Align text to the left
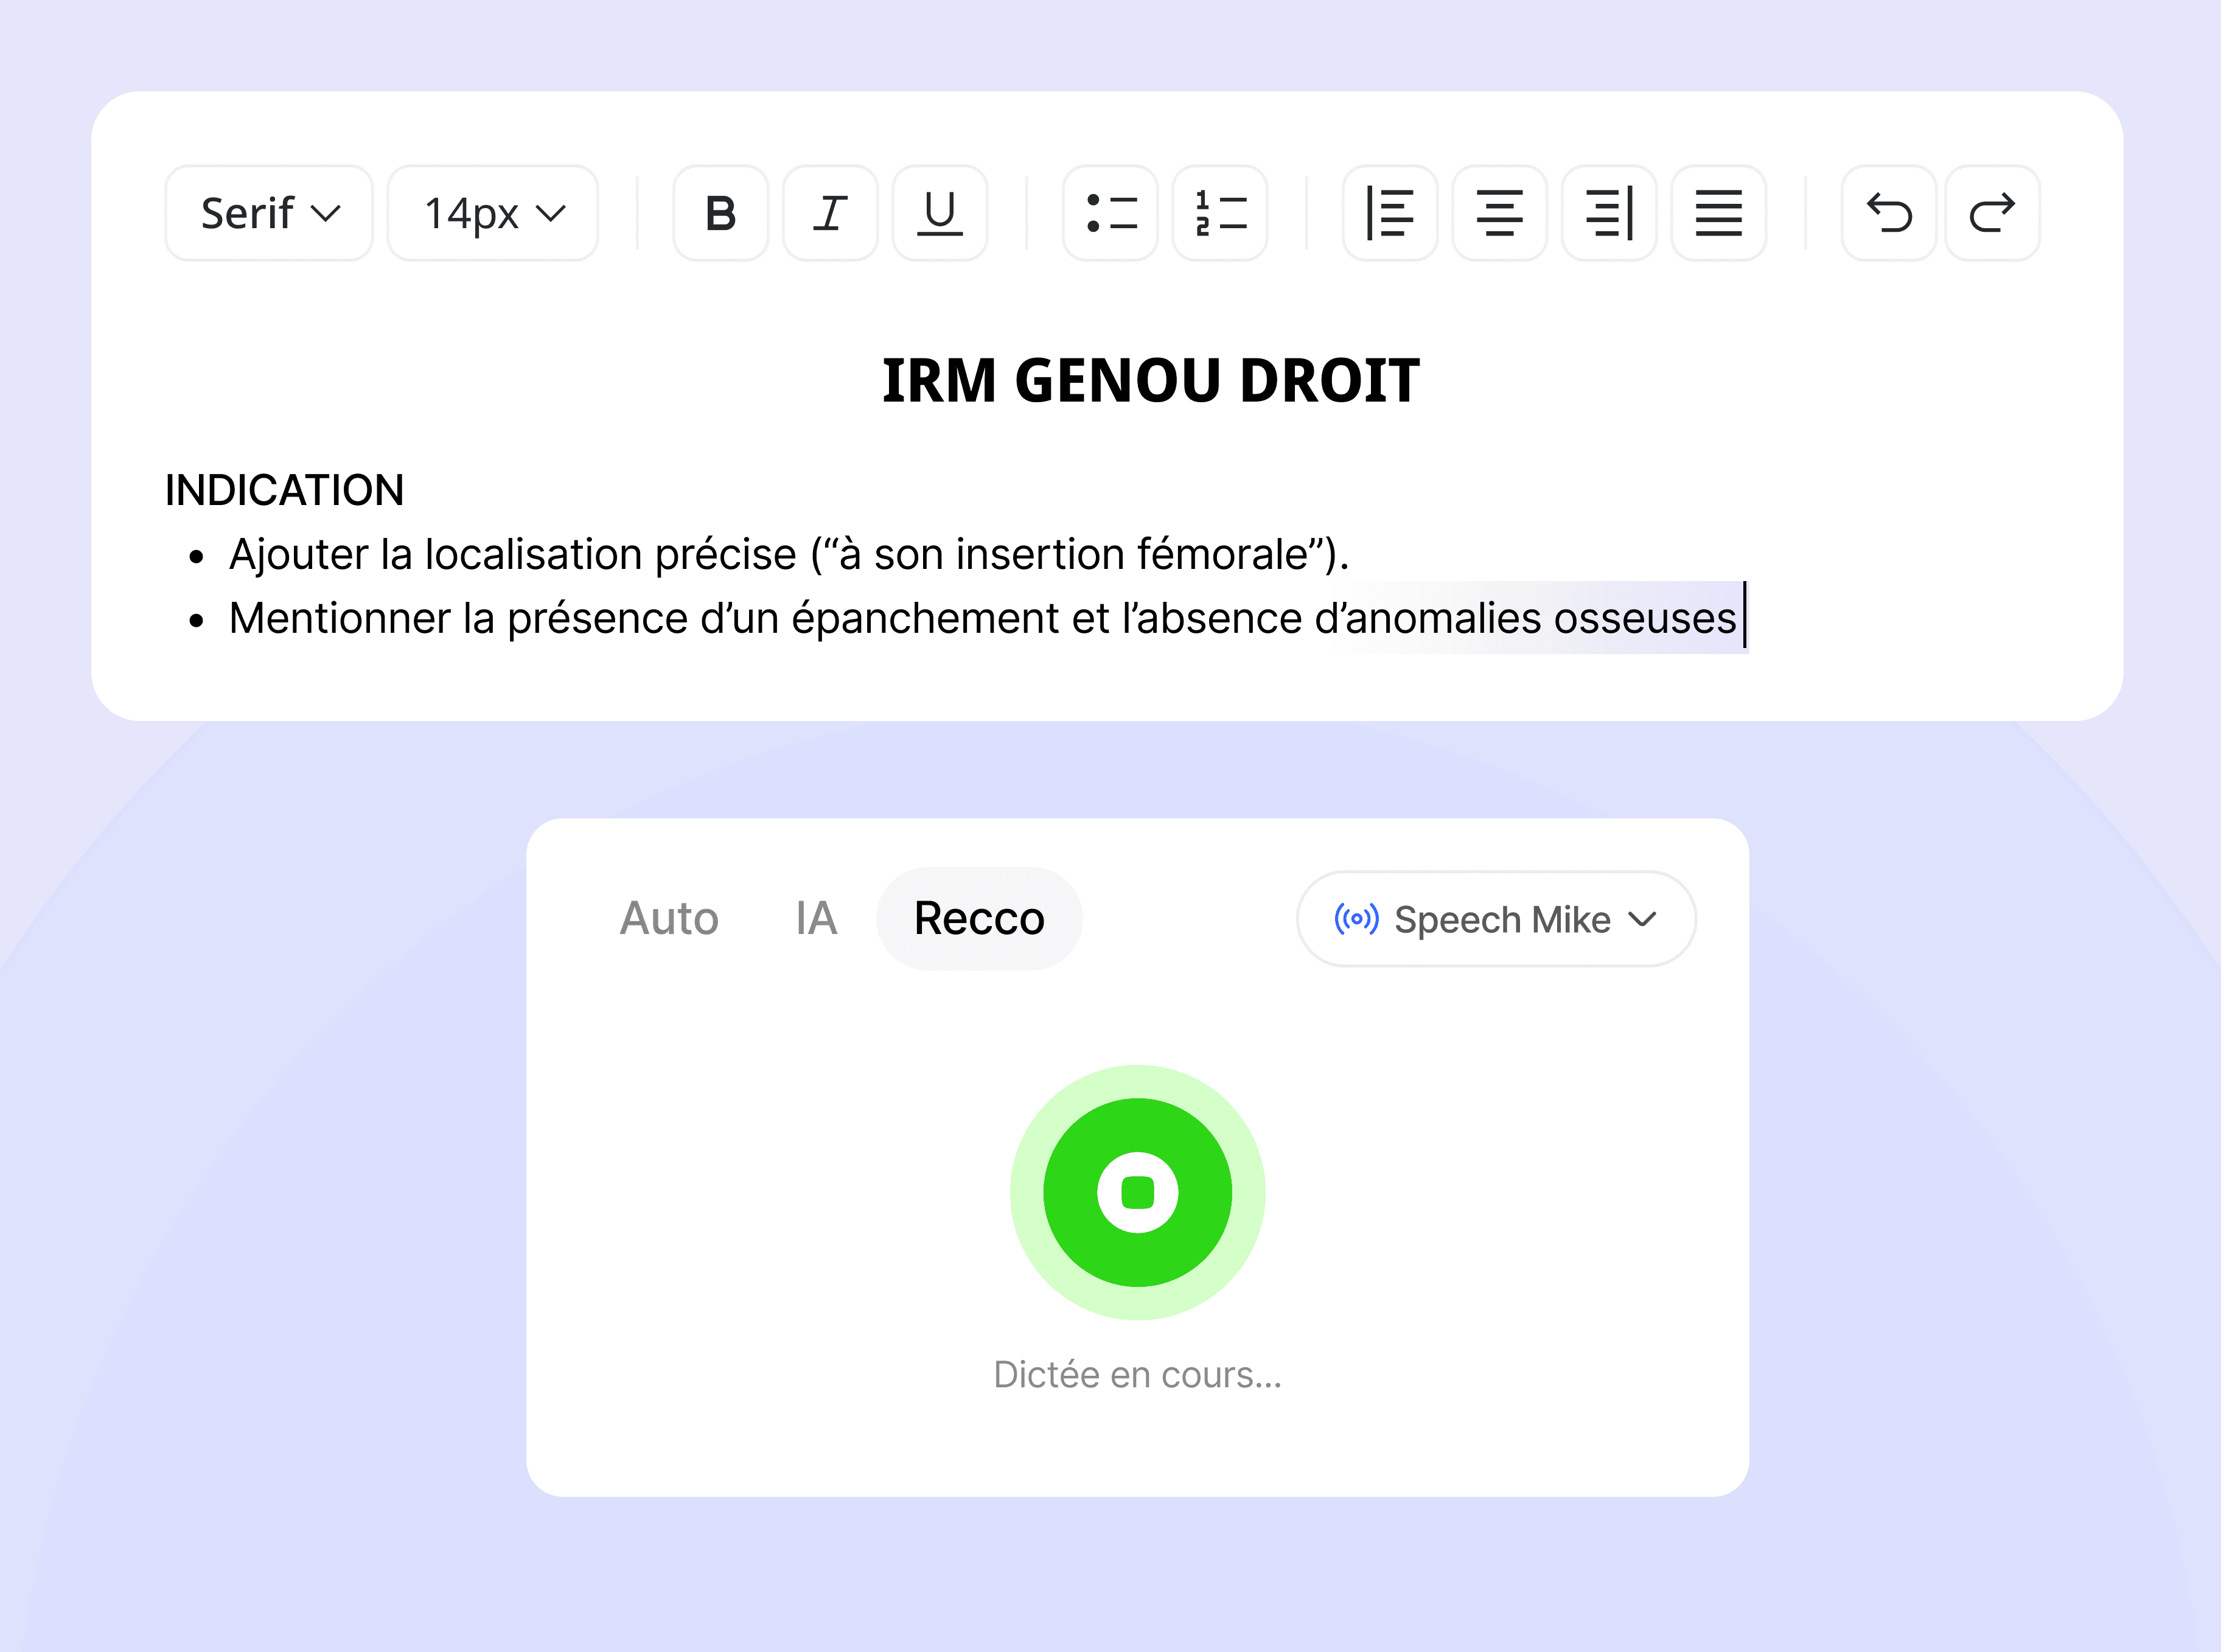The image size is (2221, 1652). [1390, 213]
